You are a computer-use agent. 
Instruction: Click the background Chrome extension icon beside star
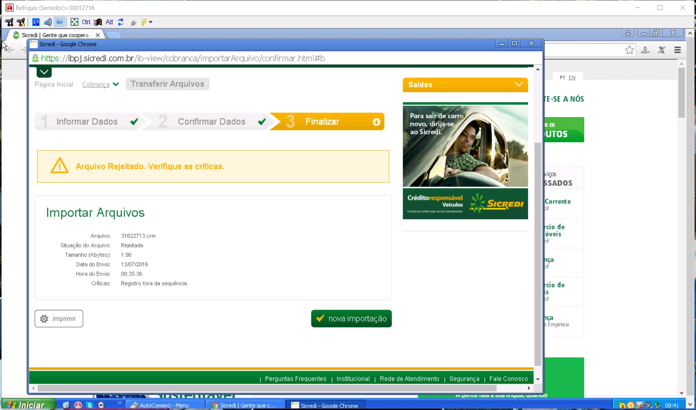pos(645,50)
